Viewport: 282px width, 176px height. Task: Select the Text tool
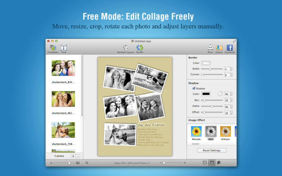click(x=64, y=48)
